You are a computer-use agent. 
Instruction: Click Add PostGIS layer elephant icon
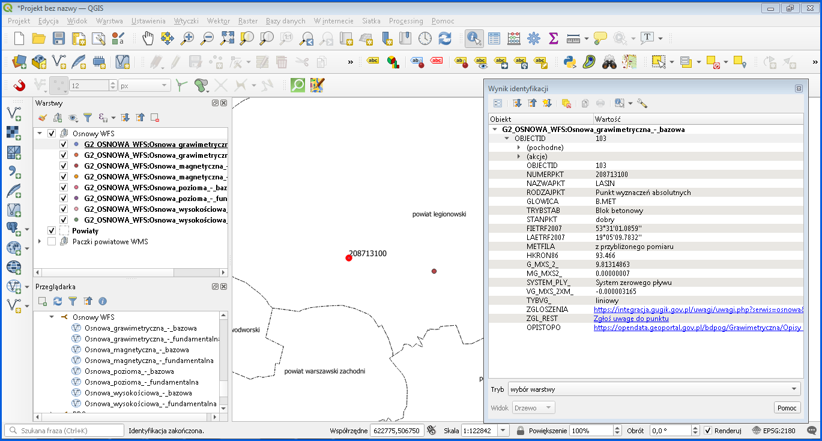coord(13,229)
